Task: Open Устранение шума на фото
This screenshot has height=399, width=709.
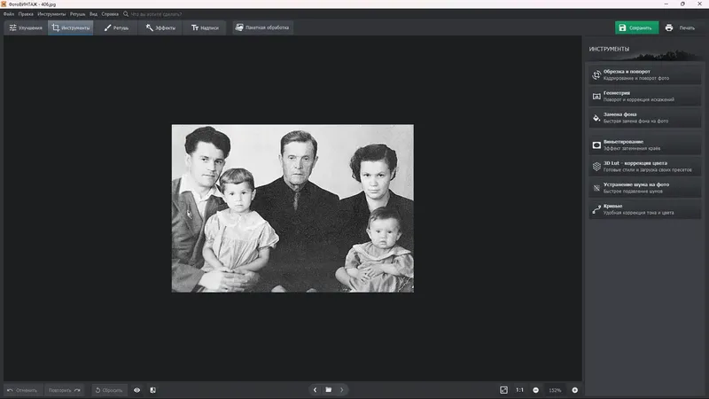Action: (645, 188)
